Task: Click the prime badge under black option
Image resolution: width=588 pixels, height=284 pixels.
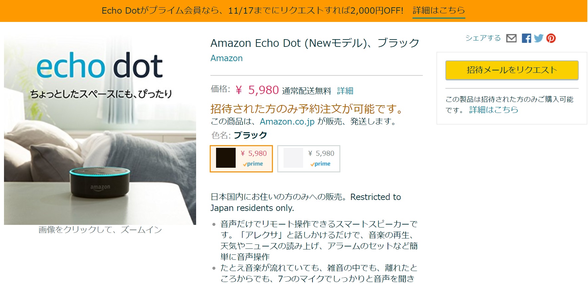Action: [253, 164]
